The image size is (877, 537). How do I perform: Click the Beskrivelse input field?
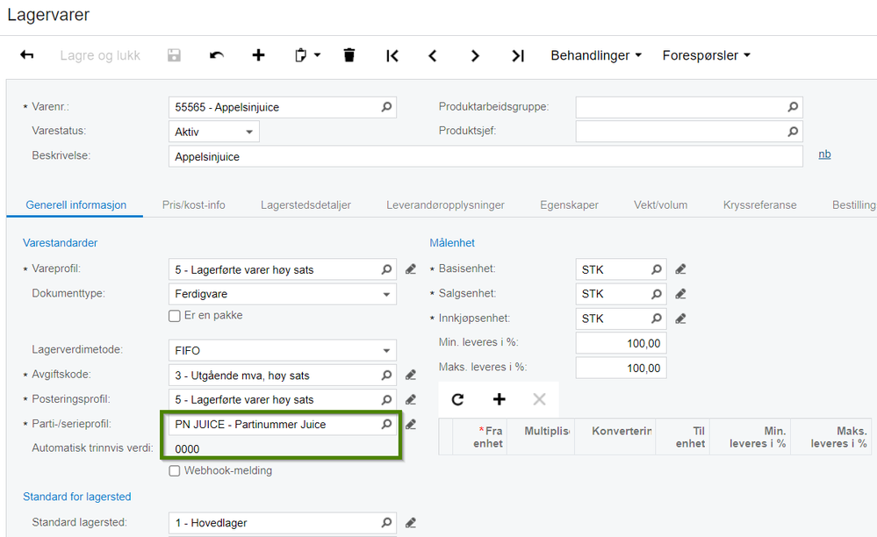click(x=485, y=156)
